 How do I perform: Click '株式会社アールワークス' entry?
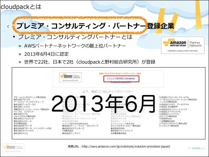25,104
